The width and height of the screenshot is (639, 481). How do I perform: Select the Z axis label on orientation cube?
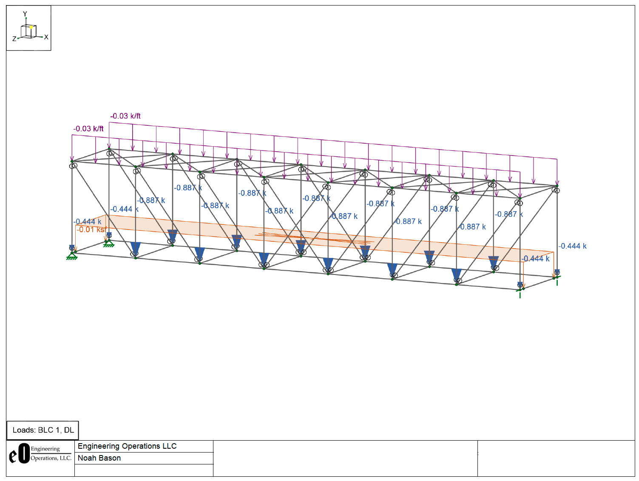tap(14, 39)
